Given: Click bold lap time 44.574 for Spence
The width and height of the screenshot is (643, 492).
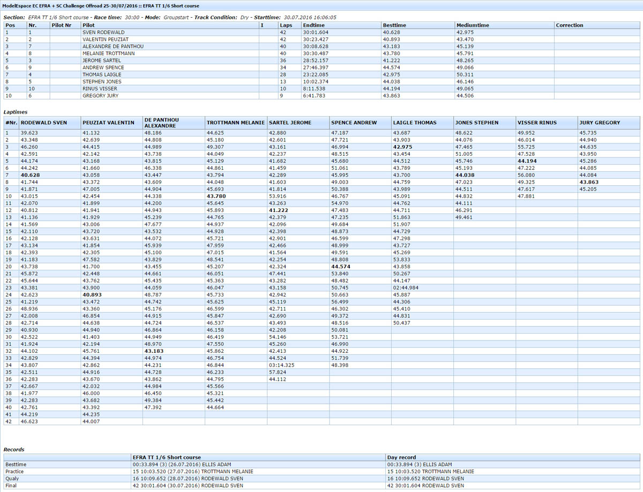Looking at the screenshot, I should pyautogui.click(x=341, y=267).
